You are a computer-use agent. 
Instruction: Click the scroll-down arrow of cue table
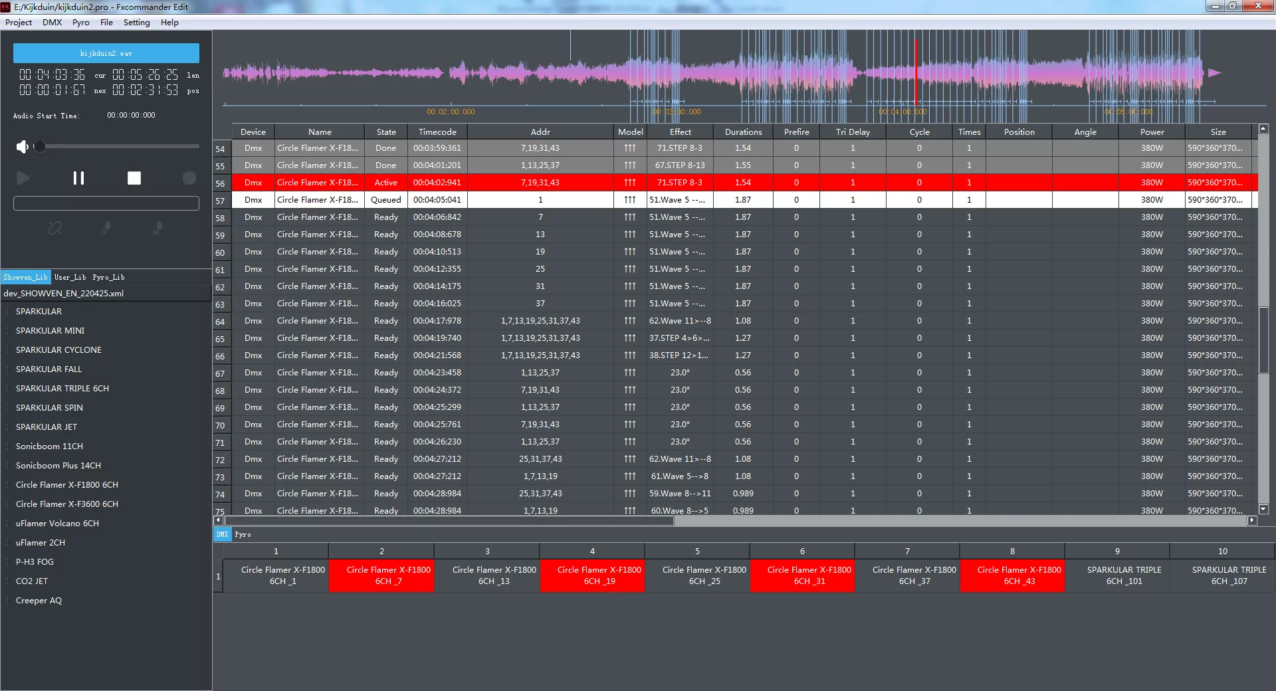point(1263,510)
